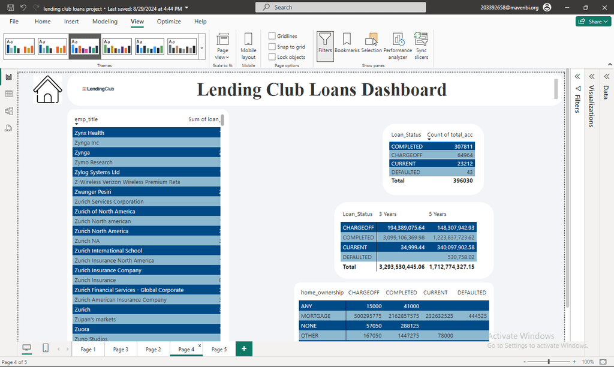Toggle the Filters pane button
Viewport: 614px width, 367px height.
325,46
